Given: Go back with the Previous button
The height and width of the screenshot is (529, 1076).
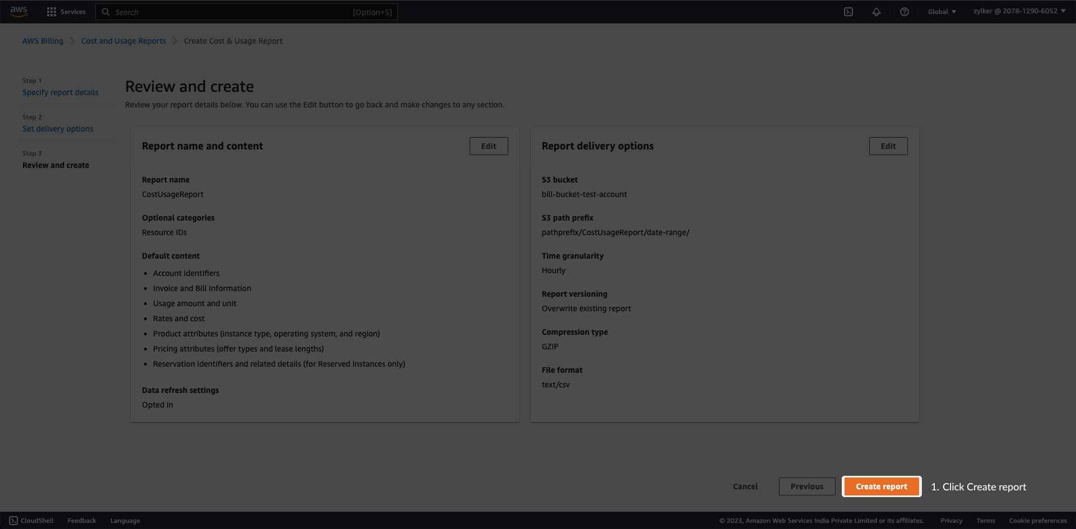Looking at the screenshot, I should [x=807, y=486].
